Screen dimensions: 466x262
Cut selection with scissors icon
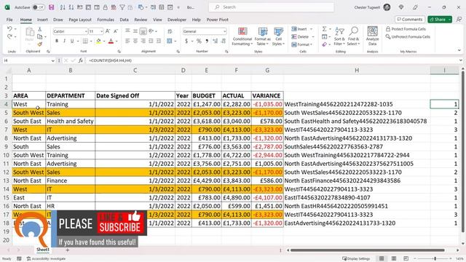click(x=39, y=29)
